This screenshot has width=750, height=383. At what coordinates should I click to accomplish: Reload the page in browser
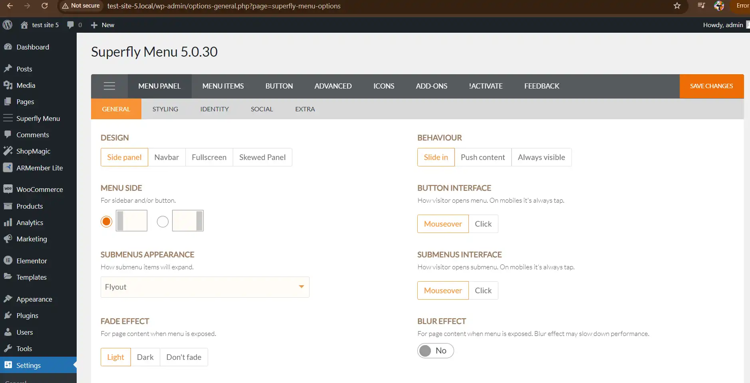click(45, 6)
